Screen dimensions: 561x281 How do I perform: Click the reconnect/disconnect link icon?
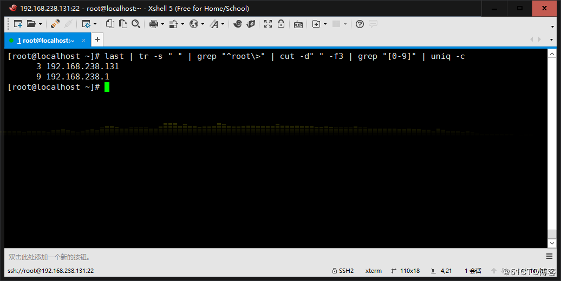click(x=55, y=24)
